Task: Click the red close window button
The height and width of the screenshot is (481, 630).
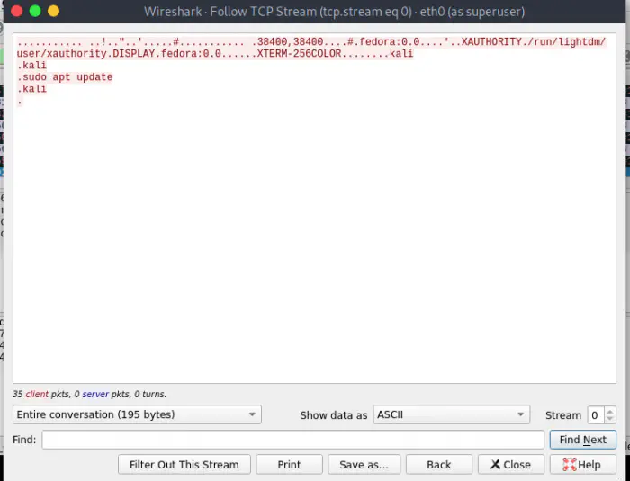Action: pyautogui.click(x=17, y=11)
